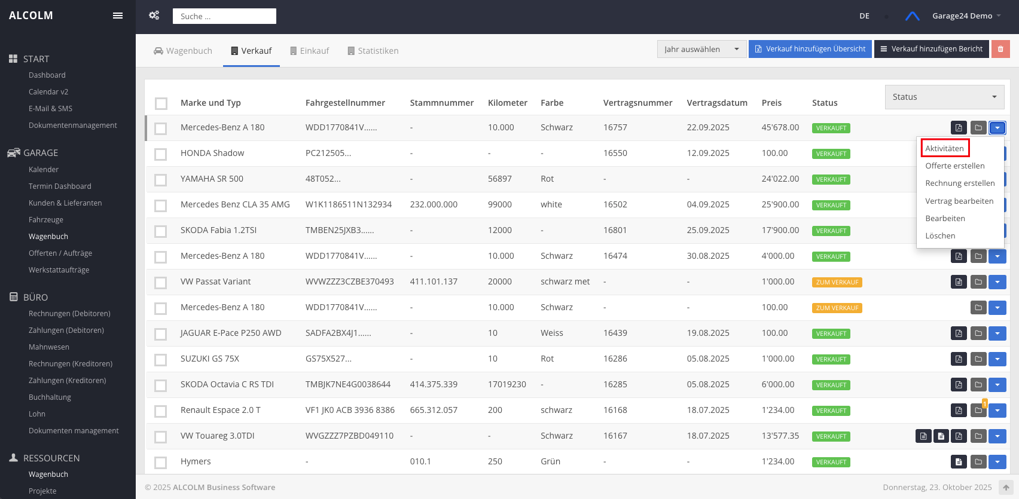
Task: Switch to the Einkauf tab
Action: tap(309, 51)
